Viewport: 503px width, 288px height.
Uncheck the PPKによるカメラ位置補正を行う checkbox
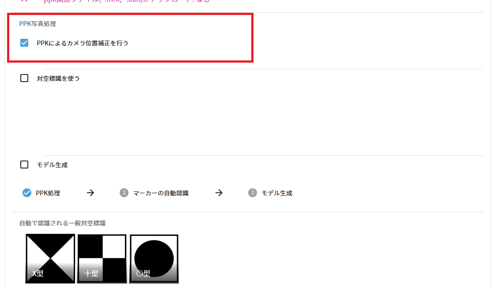click(24, 43)
